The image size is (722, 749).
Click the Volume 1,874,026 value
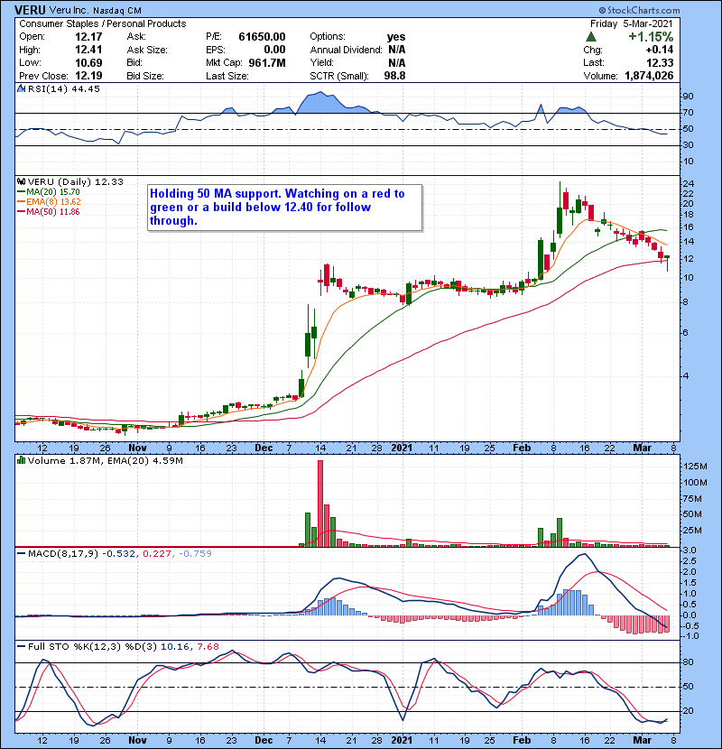[649, 76]
